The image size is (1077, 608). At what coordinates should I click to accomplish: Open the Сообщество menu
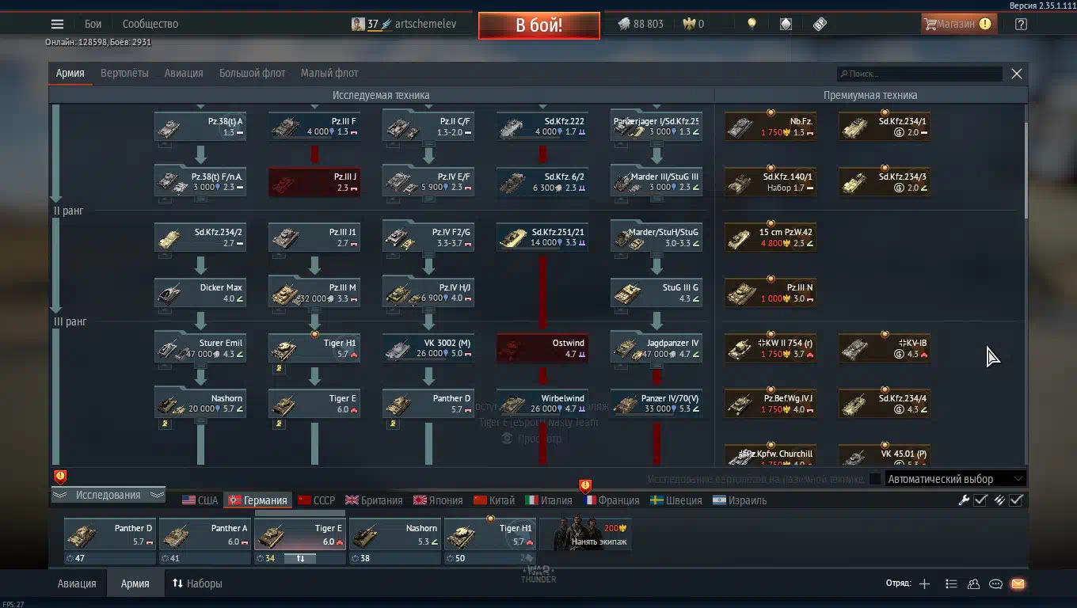coord(150,24)
